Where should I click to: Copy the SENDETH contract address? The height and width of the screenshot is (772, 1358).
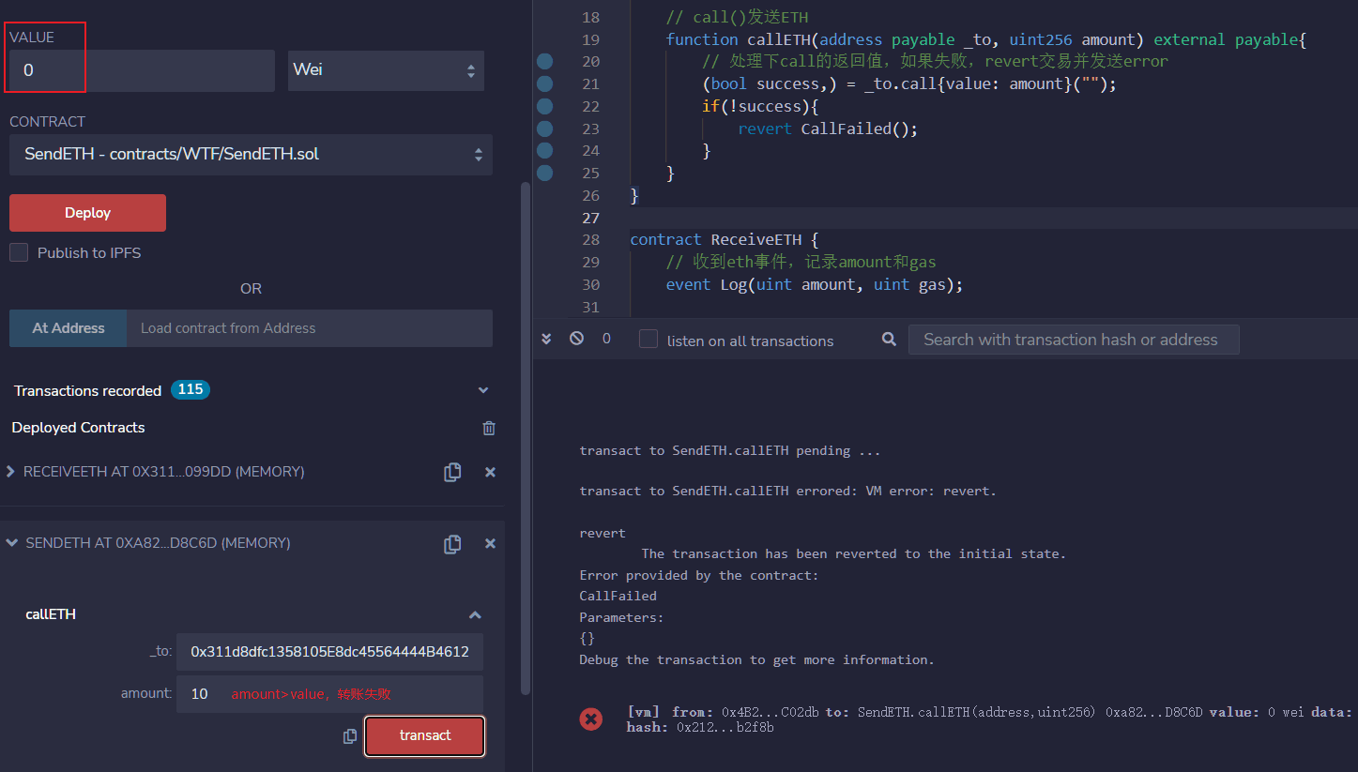452,543
